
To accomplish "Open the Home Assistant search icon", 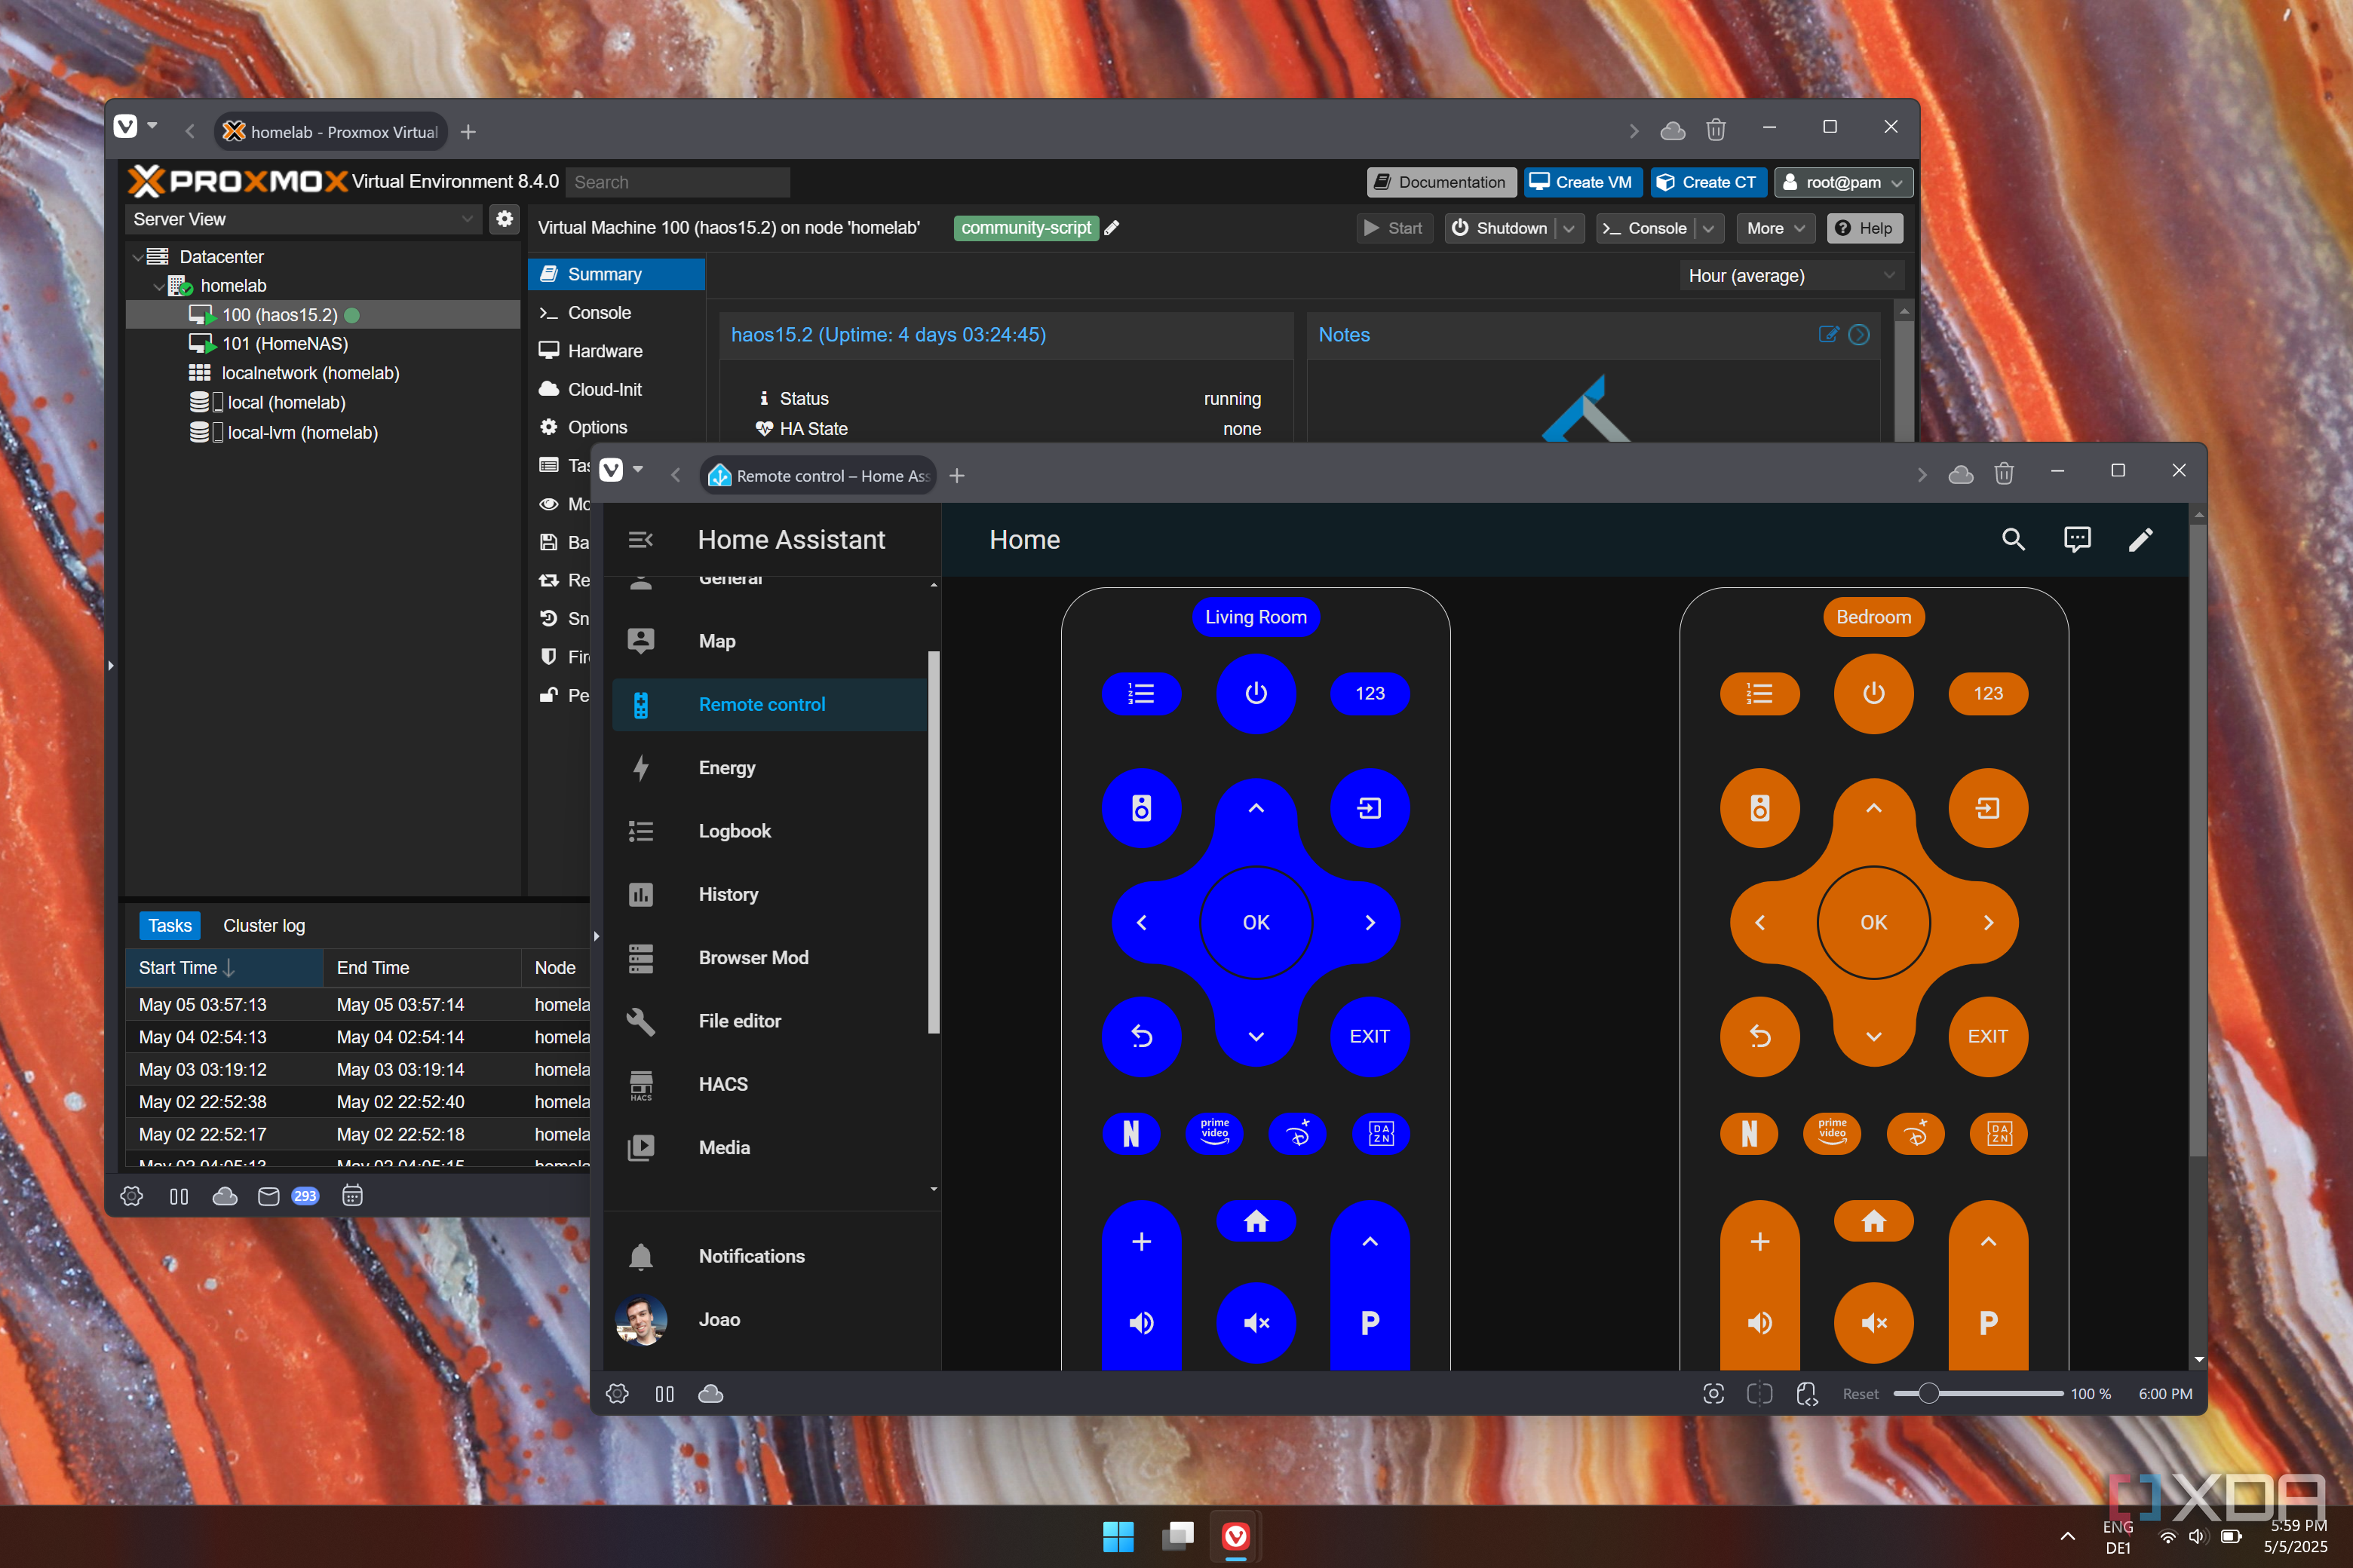I will 2013,540.
